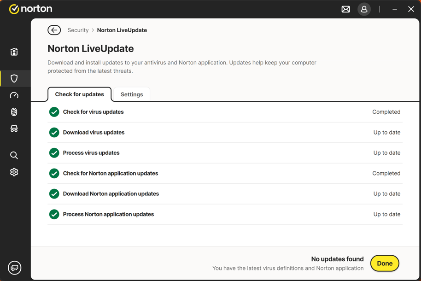The image size is (421, 281).
Task: Switch to the Check for updates tab
Action: pos(79,94)
